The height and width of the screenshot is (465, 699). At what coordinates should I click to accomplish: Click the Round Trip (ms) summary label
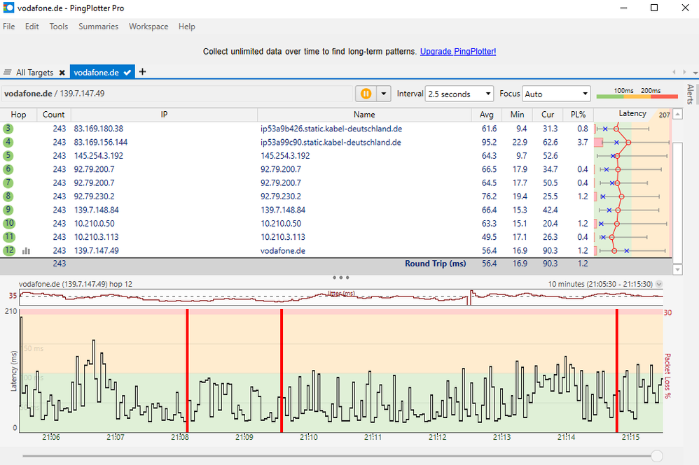435,264
